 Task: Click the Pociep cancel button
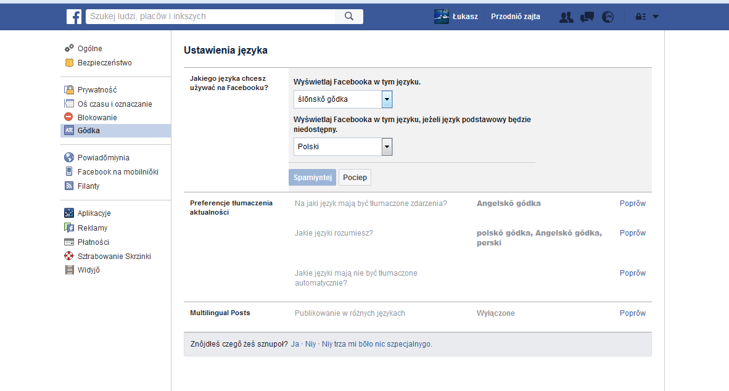355,177
